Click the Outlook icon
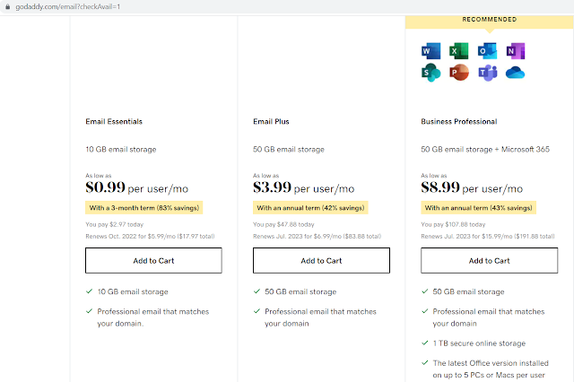This screenshot has height=382, width=574. click(487, 50)
